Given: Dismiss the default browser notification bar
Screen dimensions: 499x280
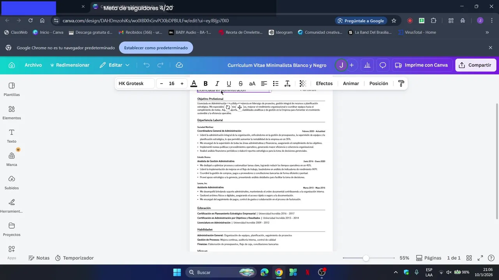Looking at the screenshot, I should [x=490, y=47].
